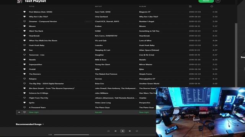Pause playback using the round player button

click(122, 131)
